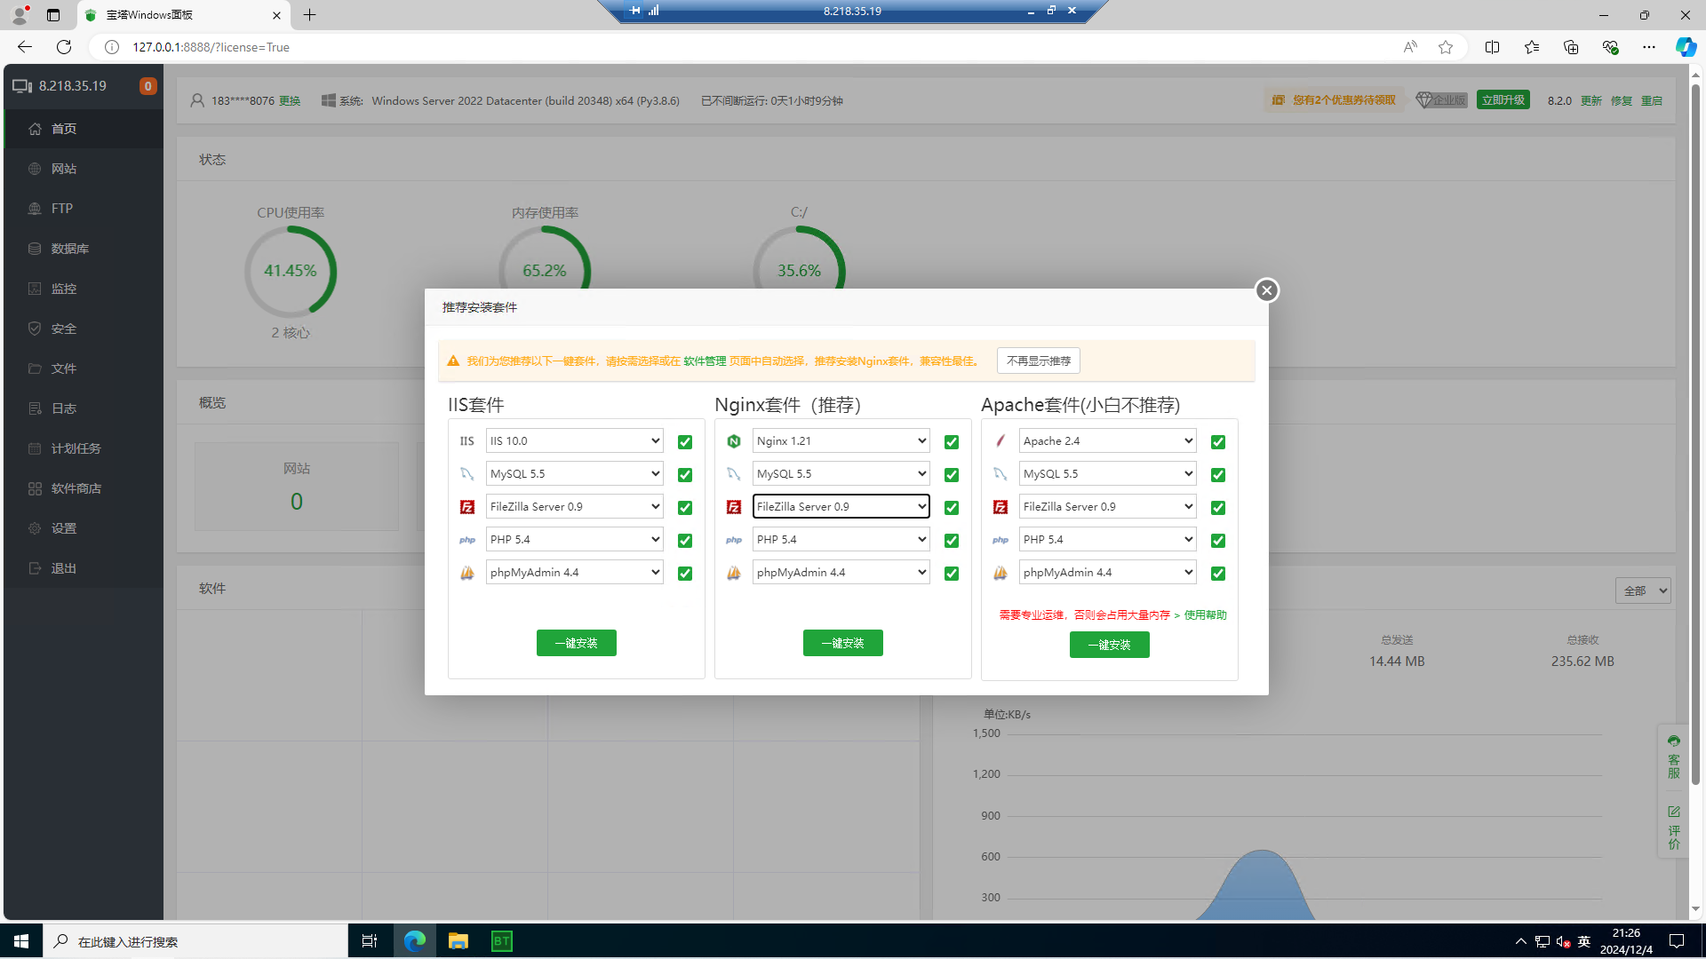
Task: Click 一键安装 under Nginx suite
Action: pyautogui.click(x=842, y=643)
